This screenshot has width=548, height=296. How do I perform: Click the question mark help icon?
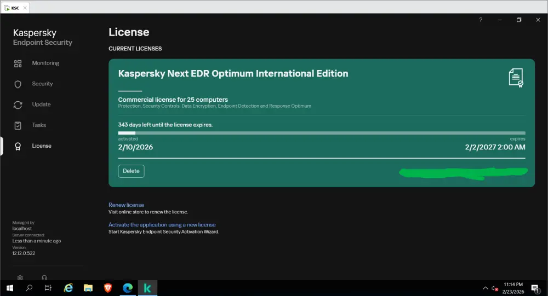pyautogui.click(x=481, y=20)
